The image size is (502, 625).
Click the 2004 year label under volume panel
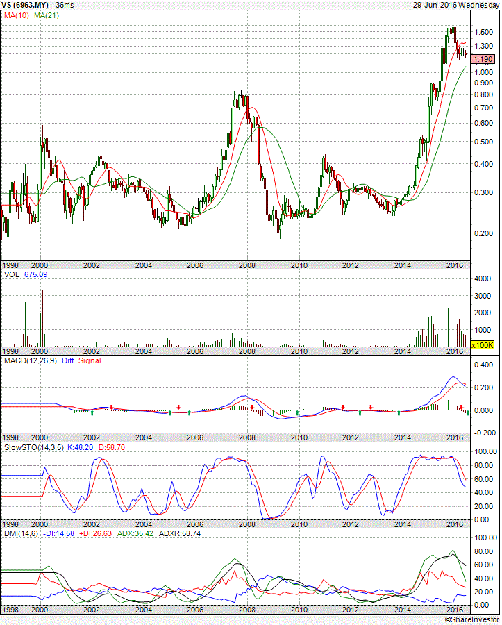pyautogui.click(x=144, y=351)
